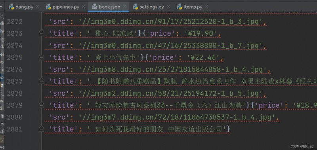Select the book.json tab
Viewport: 317px width, 150px height.
(x=109, y=7)
